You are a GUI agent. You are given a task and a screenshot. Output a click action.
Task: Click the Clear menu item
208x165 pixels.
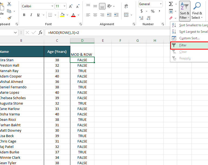coord(189,52)
